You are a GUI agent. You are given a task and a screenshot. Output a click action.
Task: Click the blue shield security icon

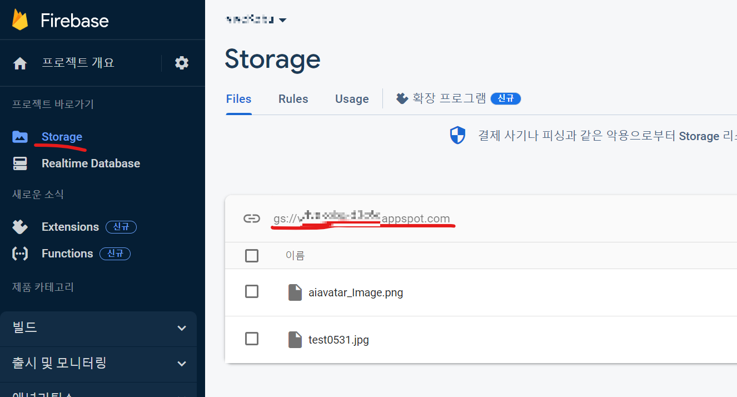[457, 135]
